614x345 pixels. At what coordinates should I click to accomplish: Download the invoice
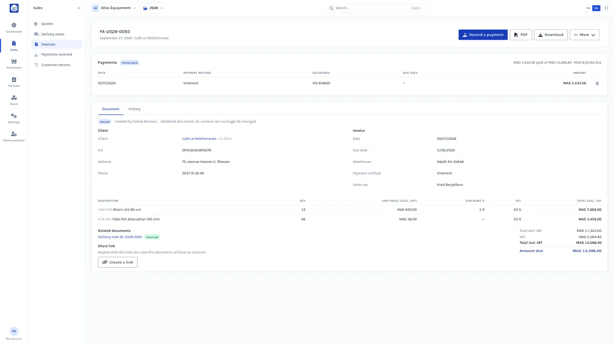pyautogui.click(x=551, y=34)
